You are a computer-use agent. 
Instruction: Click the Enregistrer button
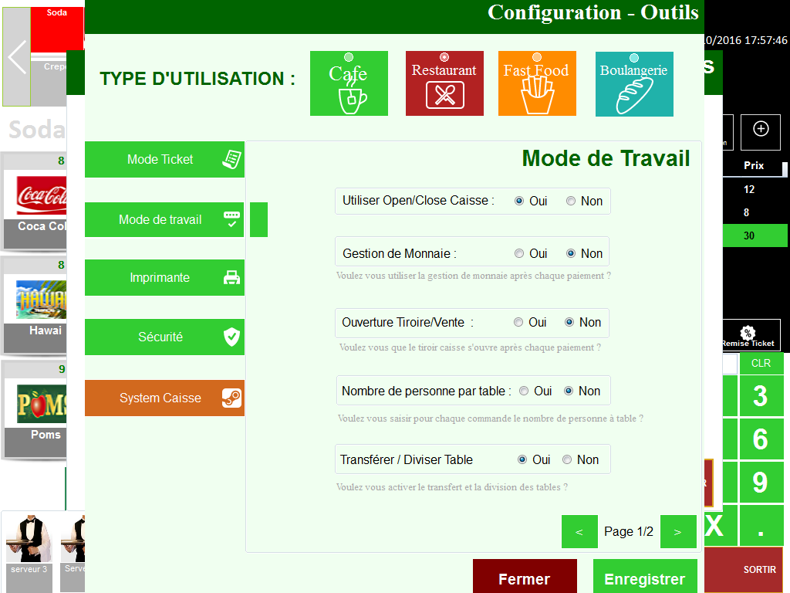tap(645, 577)
